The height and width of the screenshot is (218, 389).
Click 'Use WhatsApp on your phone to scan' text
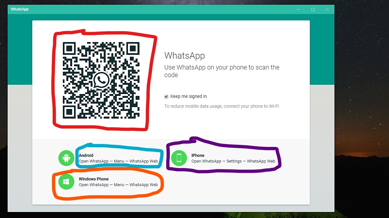[x=222, y=71]
